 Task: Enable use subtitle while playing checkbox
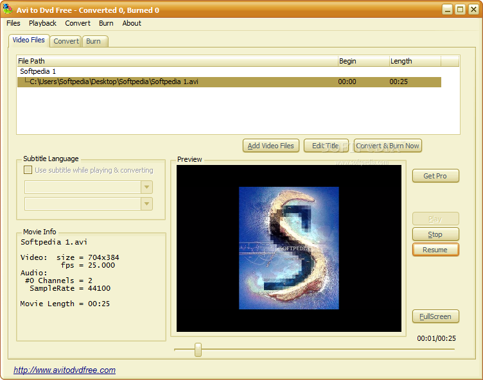[x=28, y=170]
